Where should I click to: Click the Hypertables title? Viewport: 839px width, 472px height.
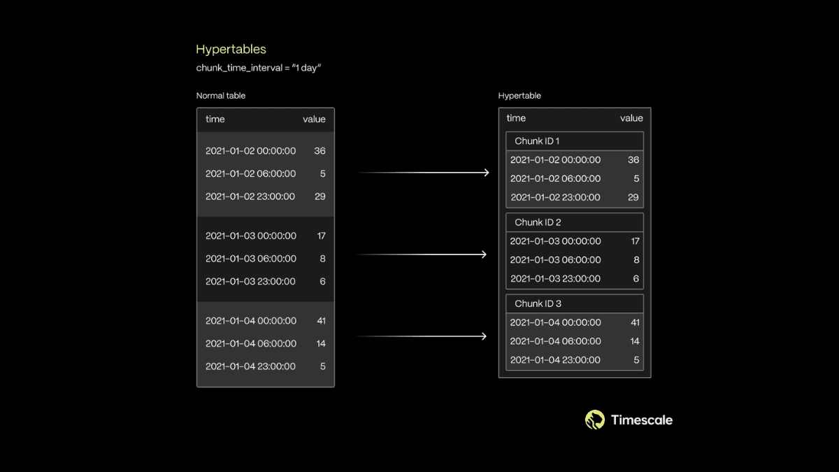coord(231,49)
